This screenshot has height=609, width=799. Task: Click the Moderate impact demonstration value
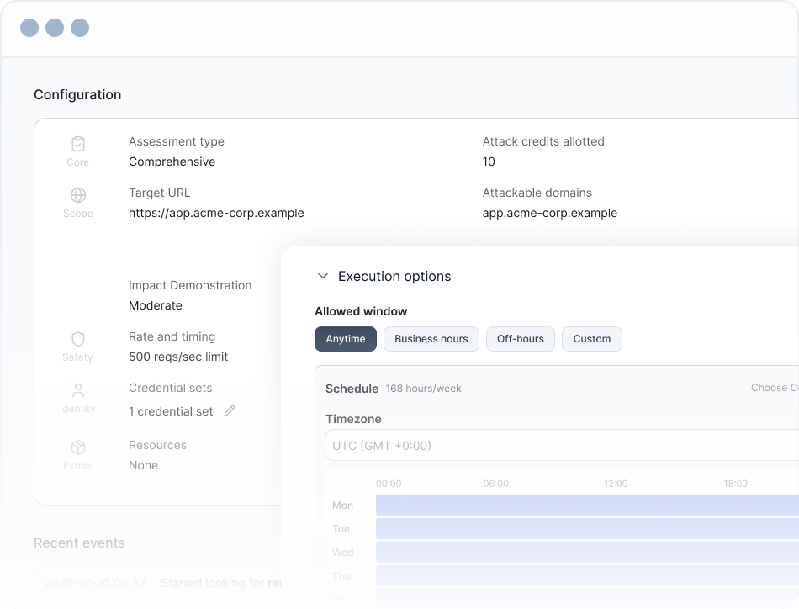pyautogui.click(x=156, y=305)
